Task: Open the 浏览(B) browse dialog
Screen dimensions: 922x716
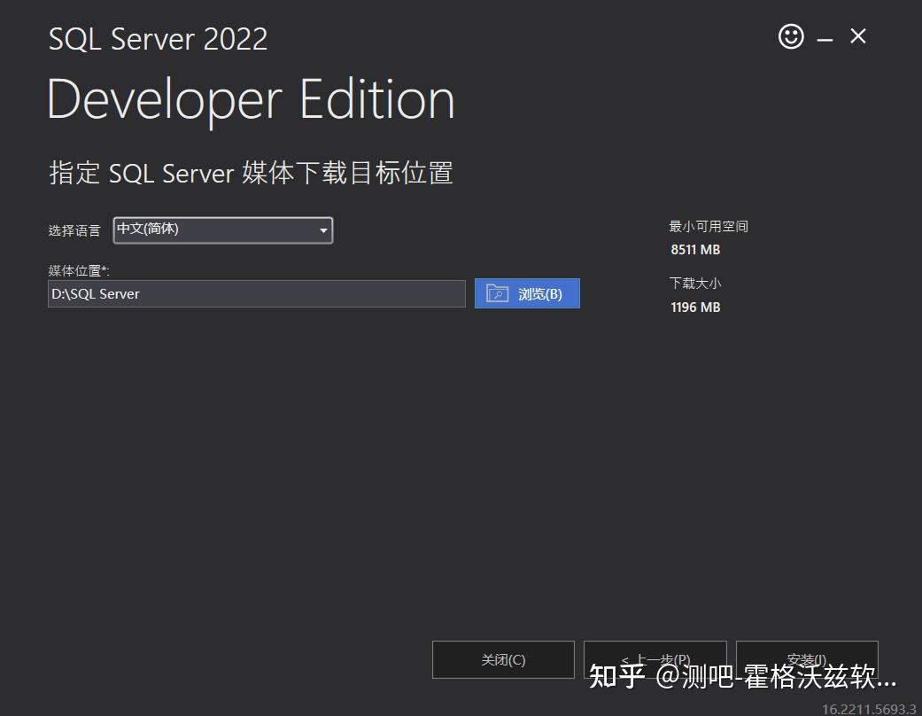Action: (527, 293)
